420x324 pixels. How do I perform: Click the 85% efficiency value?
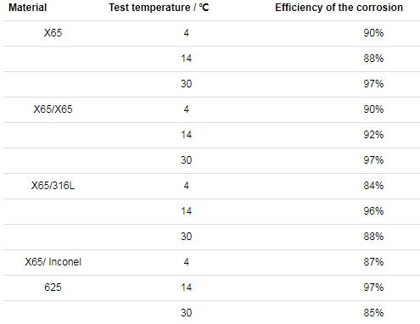373,313
